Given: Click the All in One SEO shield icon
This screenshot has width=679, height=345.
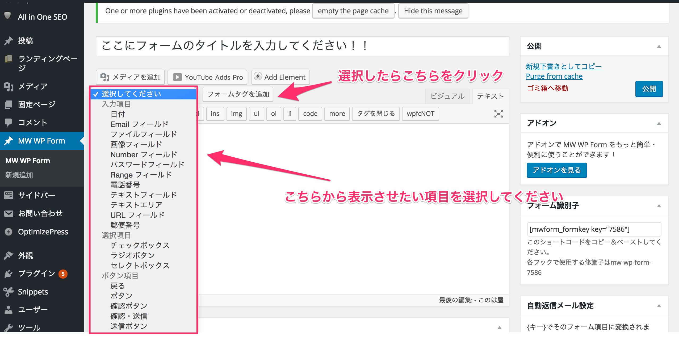Looking at the screenshot, I should pyautogui.click(x=7, y=16).
